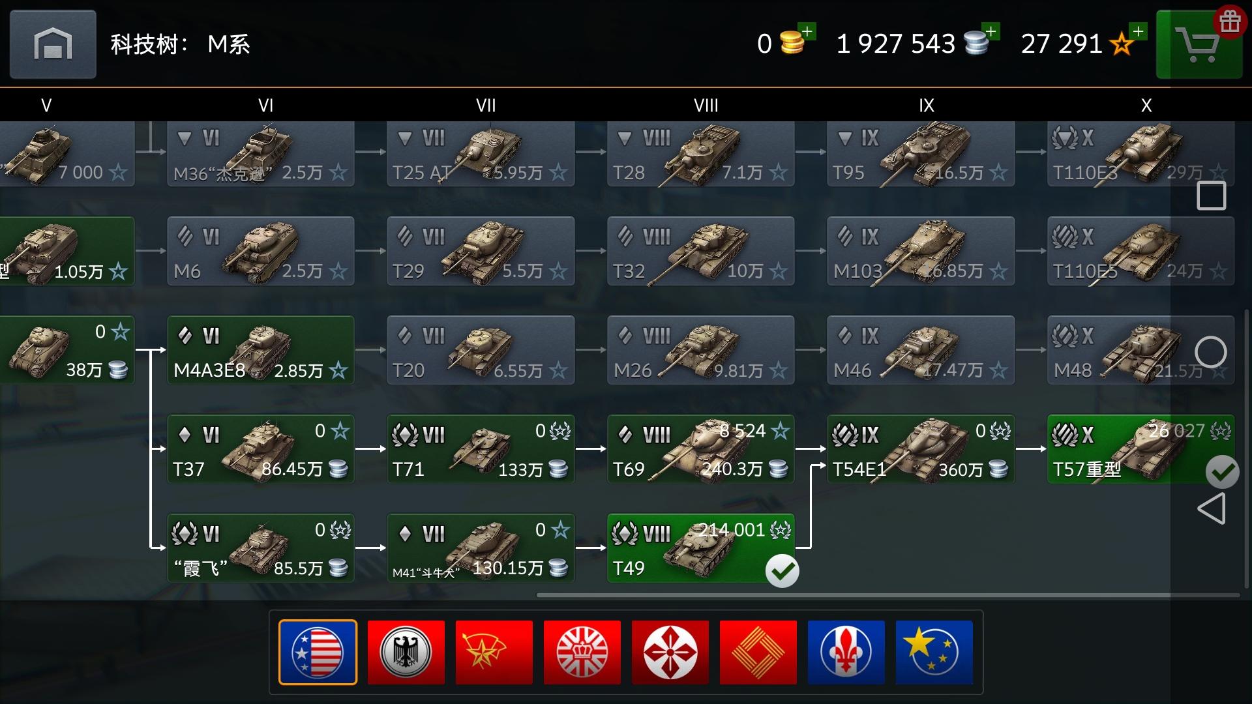Select the T49 tank checkmark
This screenshot has height=704, width=1252.
pyautogui.click(x=782, y=571)
